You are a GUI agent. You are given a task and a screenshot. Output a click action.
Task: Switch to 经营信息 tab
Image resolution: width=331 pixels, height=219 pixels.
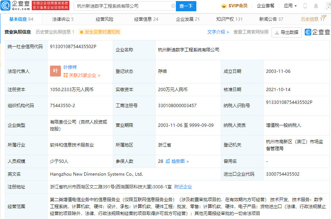[x=146, y=19]
